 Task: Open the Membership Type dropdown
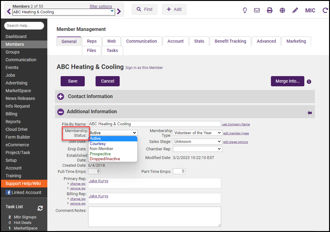[x=197, y=133]
